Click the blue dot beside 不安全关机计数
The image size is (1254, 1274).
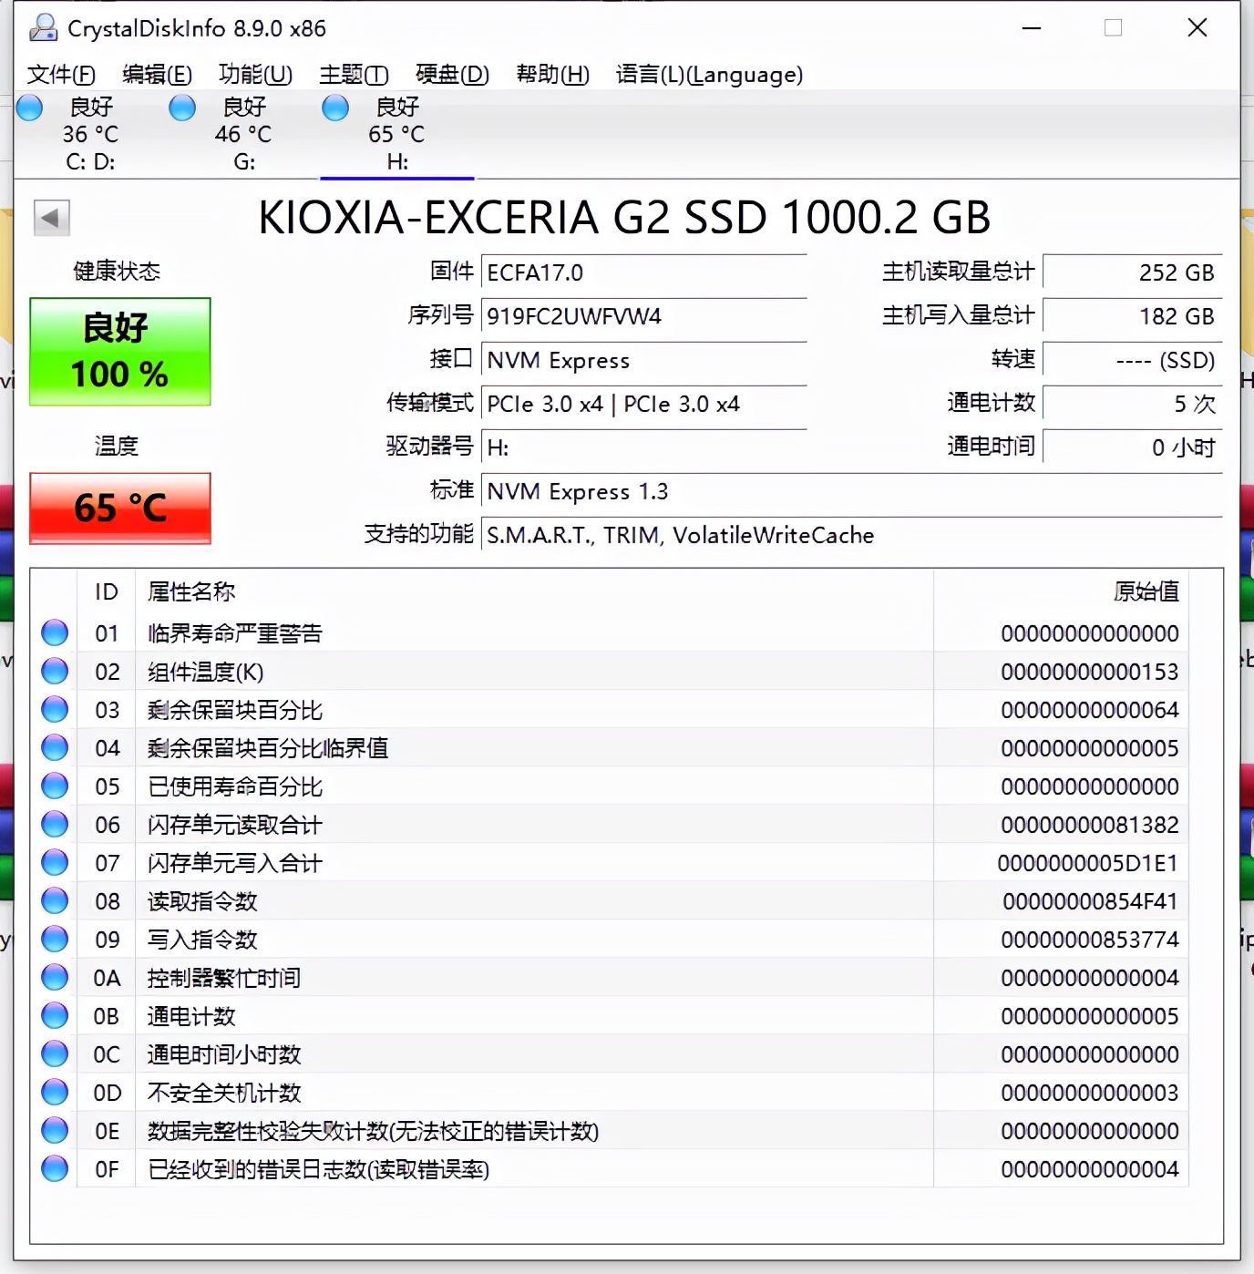tap(54, 1092)
